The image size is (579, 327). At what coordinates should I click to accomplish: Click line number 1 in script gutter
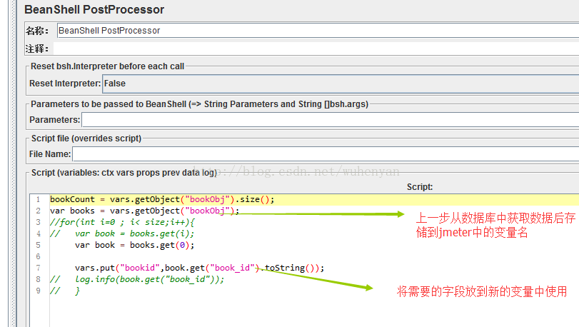point(38,199)
